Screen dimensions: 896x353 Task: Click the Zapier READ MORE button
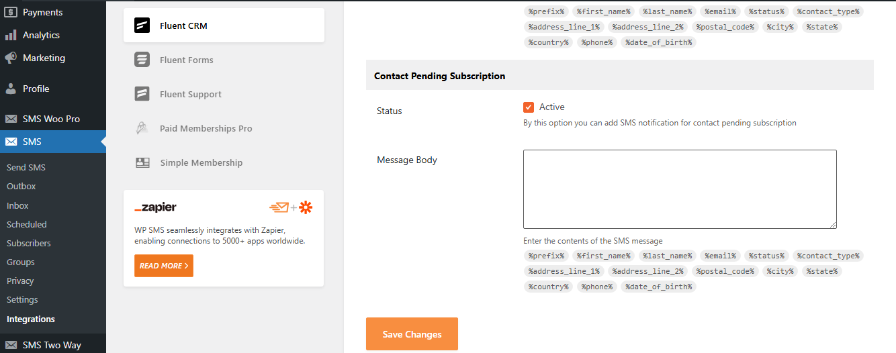(164, 266)
